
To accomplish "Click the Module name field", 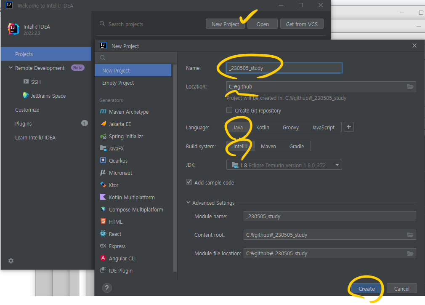I will (329, 216).
